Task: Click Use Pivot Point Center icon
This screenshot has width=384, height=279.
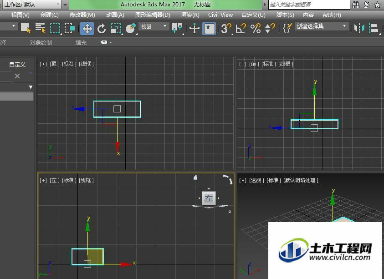Action: click(177, 28)
